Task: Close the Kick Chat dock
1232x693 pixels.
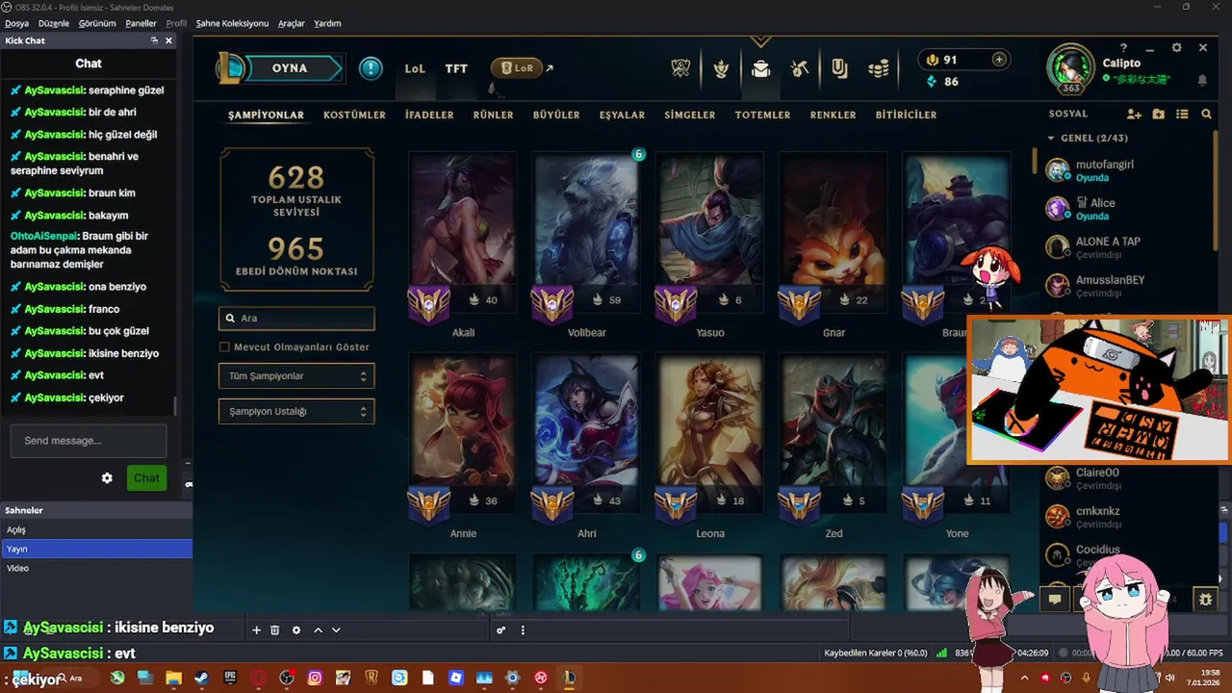Action: pyautogui.click(x=168, y=40)
